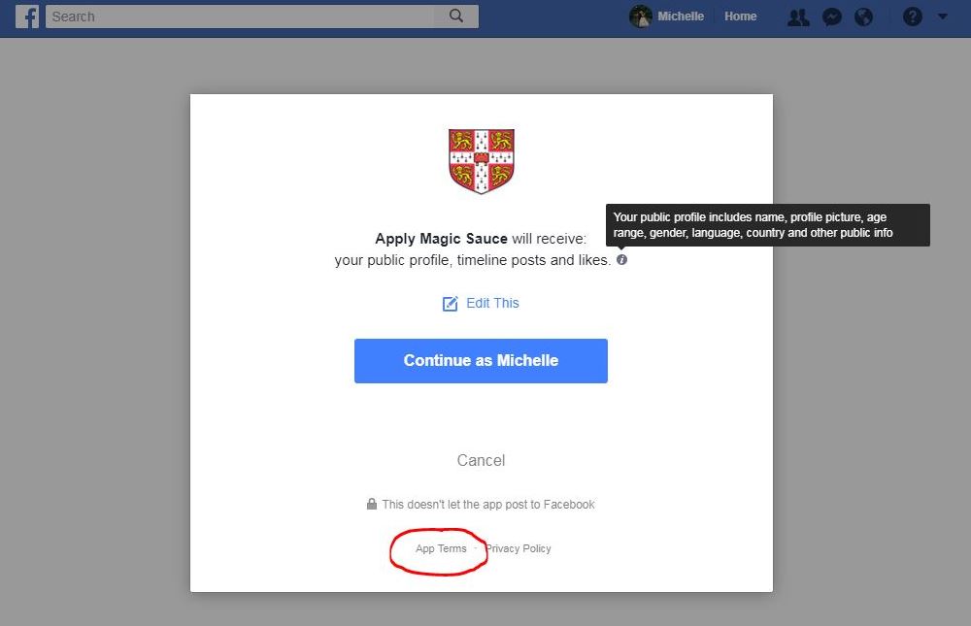Open the Messenger messages icon
Viewport: 971px width, 626px height.
831,16
